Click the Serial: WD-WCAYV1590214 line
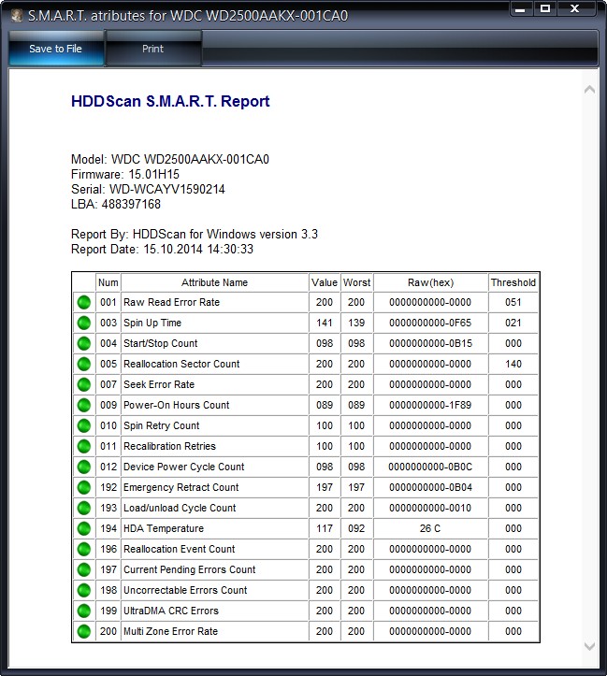The image size is (607, 676). pos(148,189)
